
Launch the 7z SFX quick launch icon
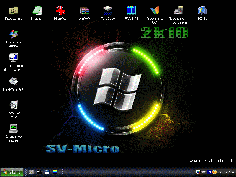point(39,172)
